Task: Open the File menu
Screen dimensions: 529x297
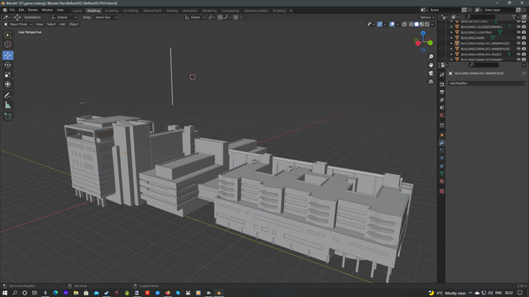Action: click(12, 10)
